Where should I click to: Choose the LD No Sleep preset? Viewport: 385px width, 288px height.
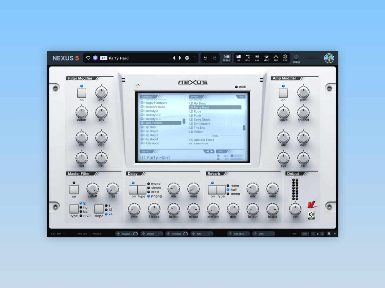pyautogui.click(x=198, y=103)
